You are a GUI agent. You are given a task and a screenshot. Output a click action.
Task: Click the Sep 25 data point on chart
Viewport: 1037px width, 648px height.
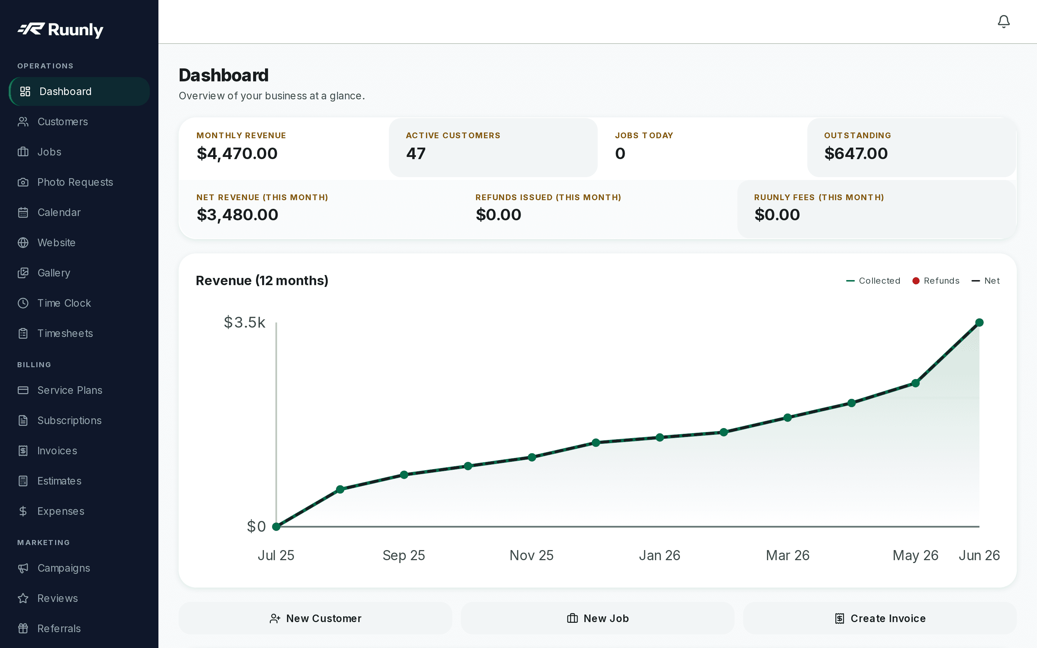pos(404,474)
